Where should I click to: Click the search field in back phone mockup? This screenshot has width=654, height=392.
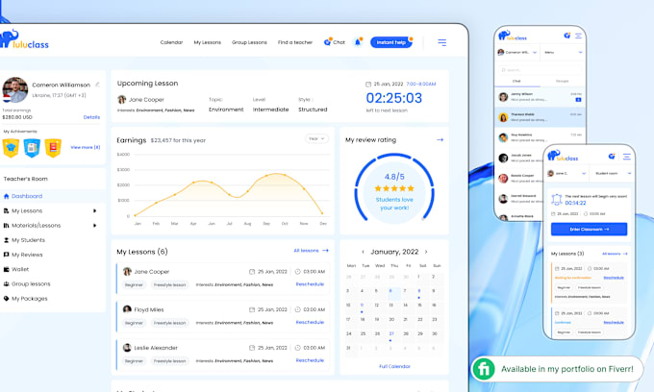[540, 70]
